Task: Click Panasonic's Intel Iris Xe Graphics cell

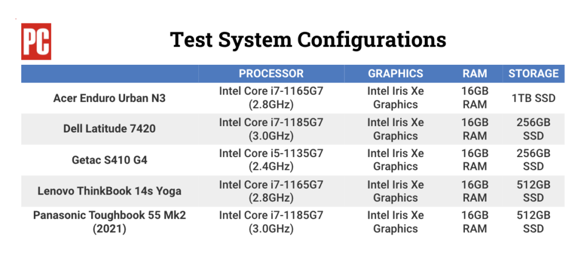Action: pos(396,221)
